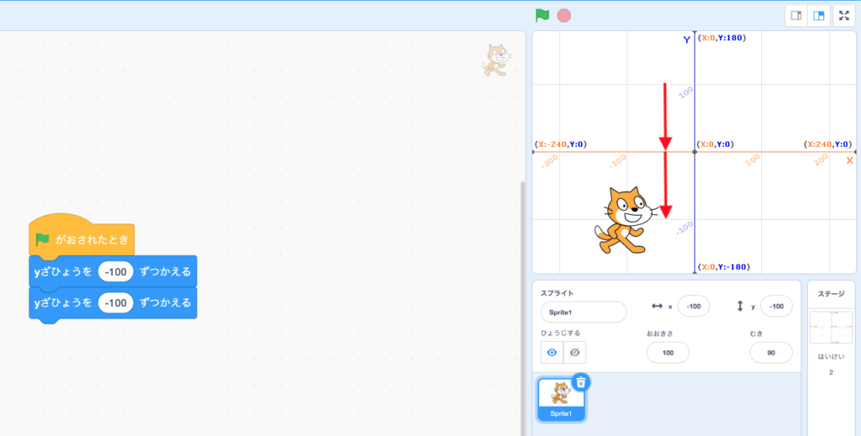
Task: Edit the sprite name field Sprite1
Action: point(584,312)
